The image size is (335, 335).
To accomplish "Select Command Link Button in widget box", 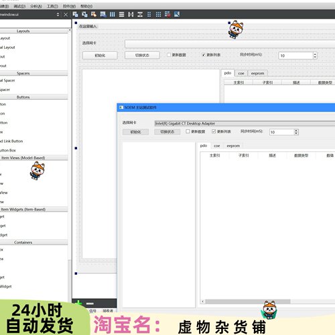I will tap(11, 141).
